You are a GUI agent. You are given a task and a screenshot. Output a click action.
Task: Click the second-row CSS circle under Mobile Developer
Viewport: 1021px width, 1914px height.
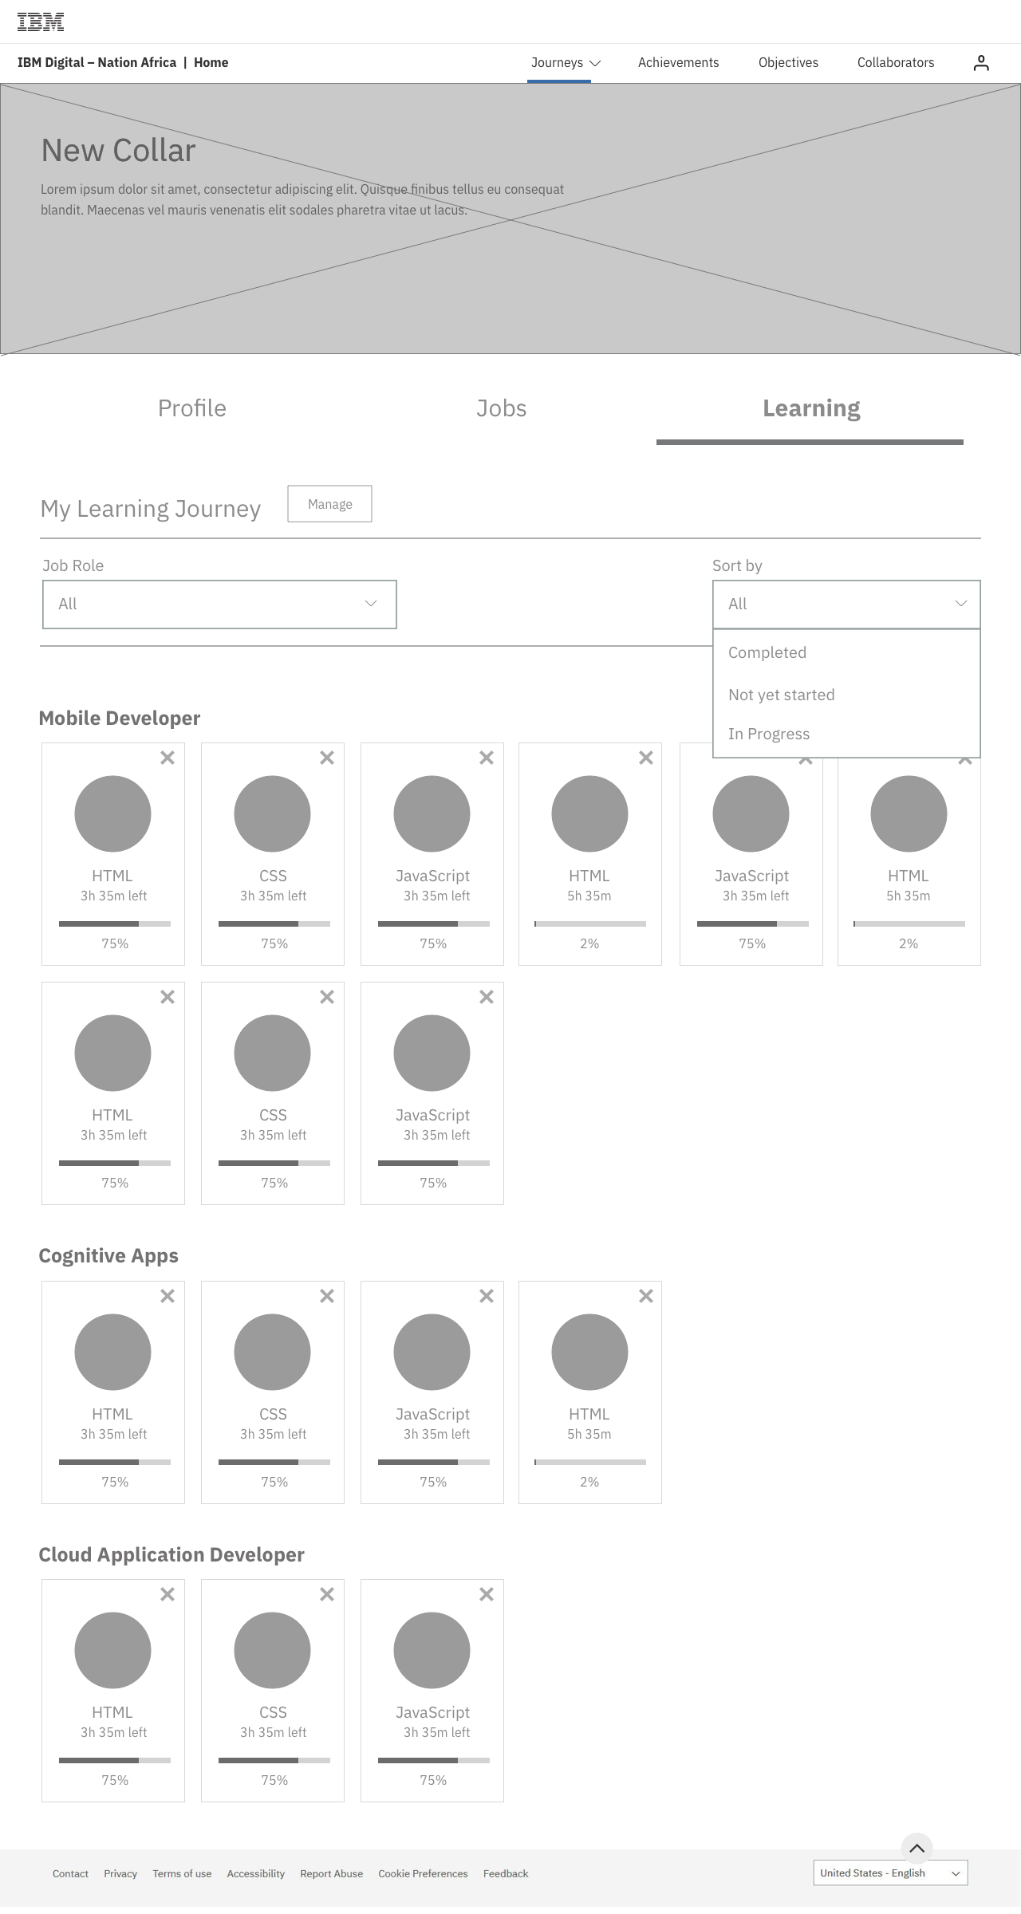272,1053
